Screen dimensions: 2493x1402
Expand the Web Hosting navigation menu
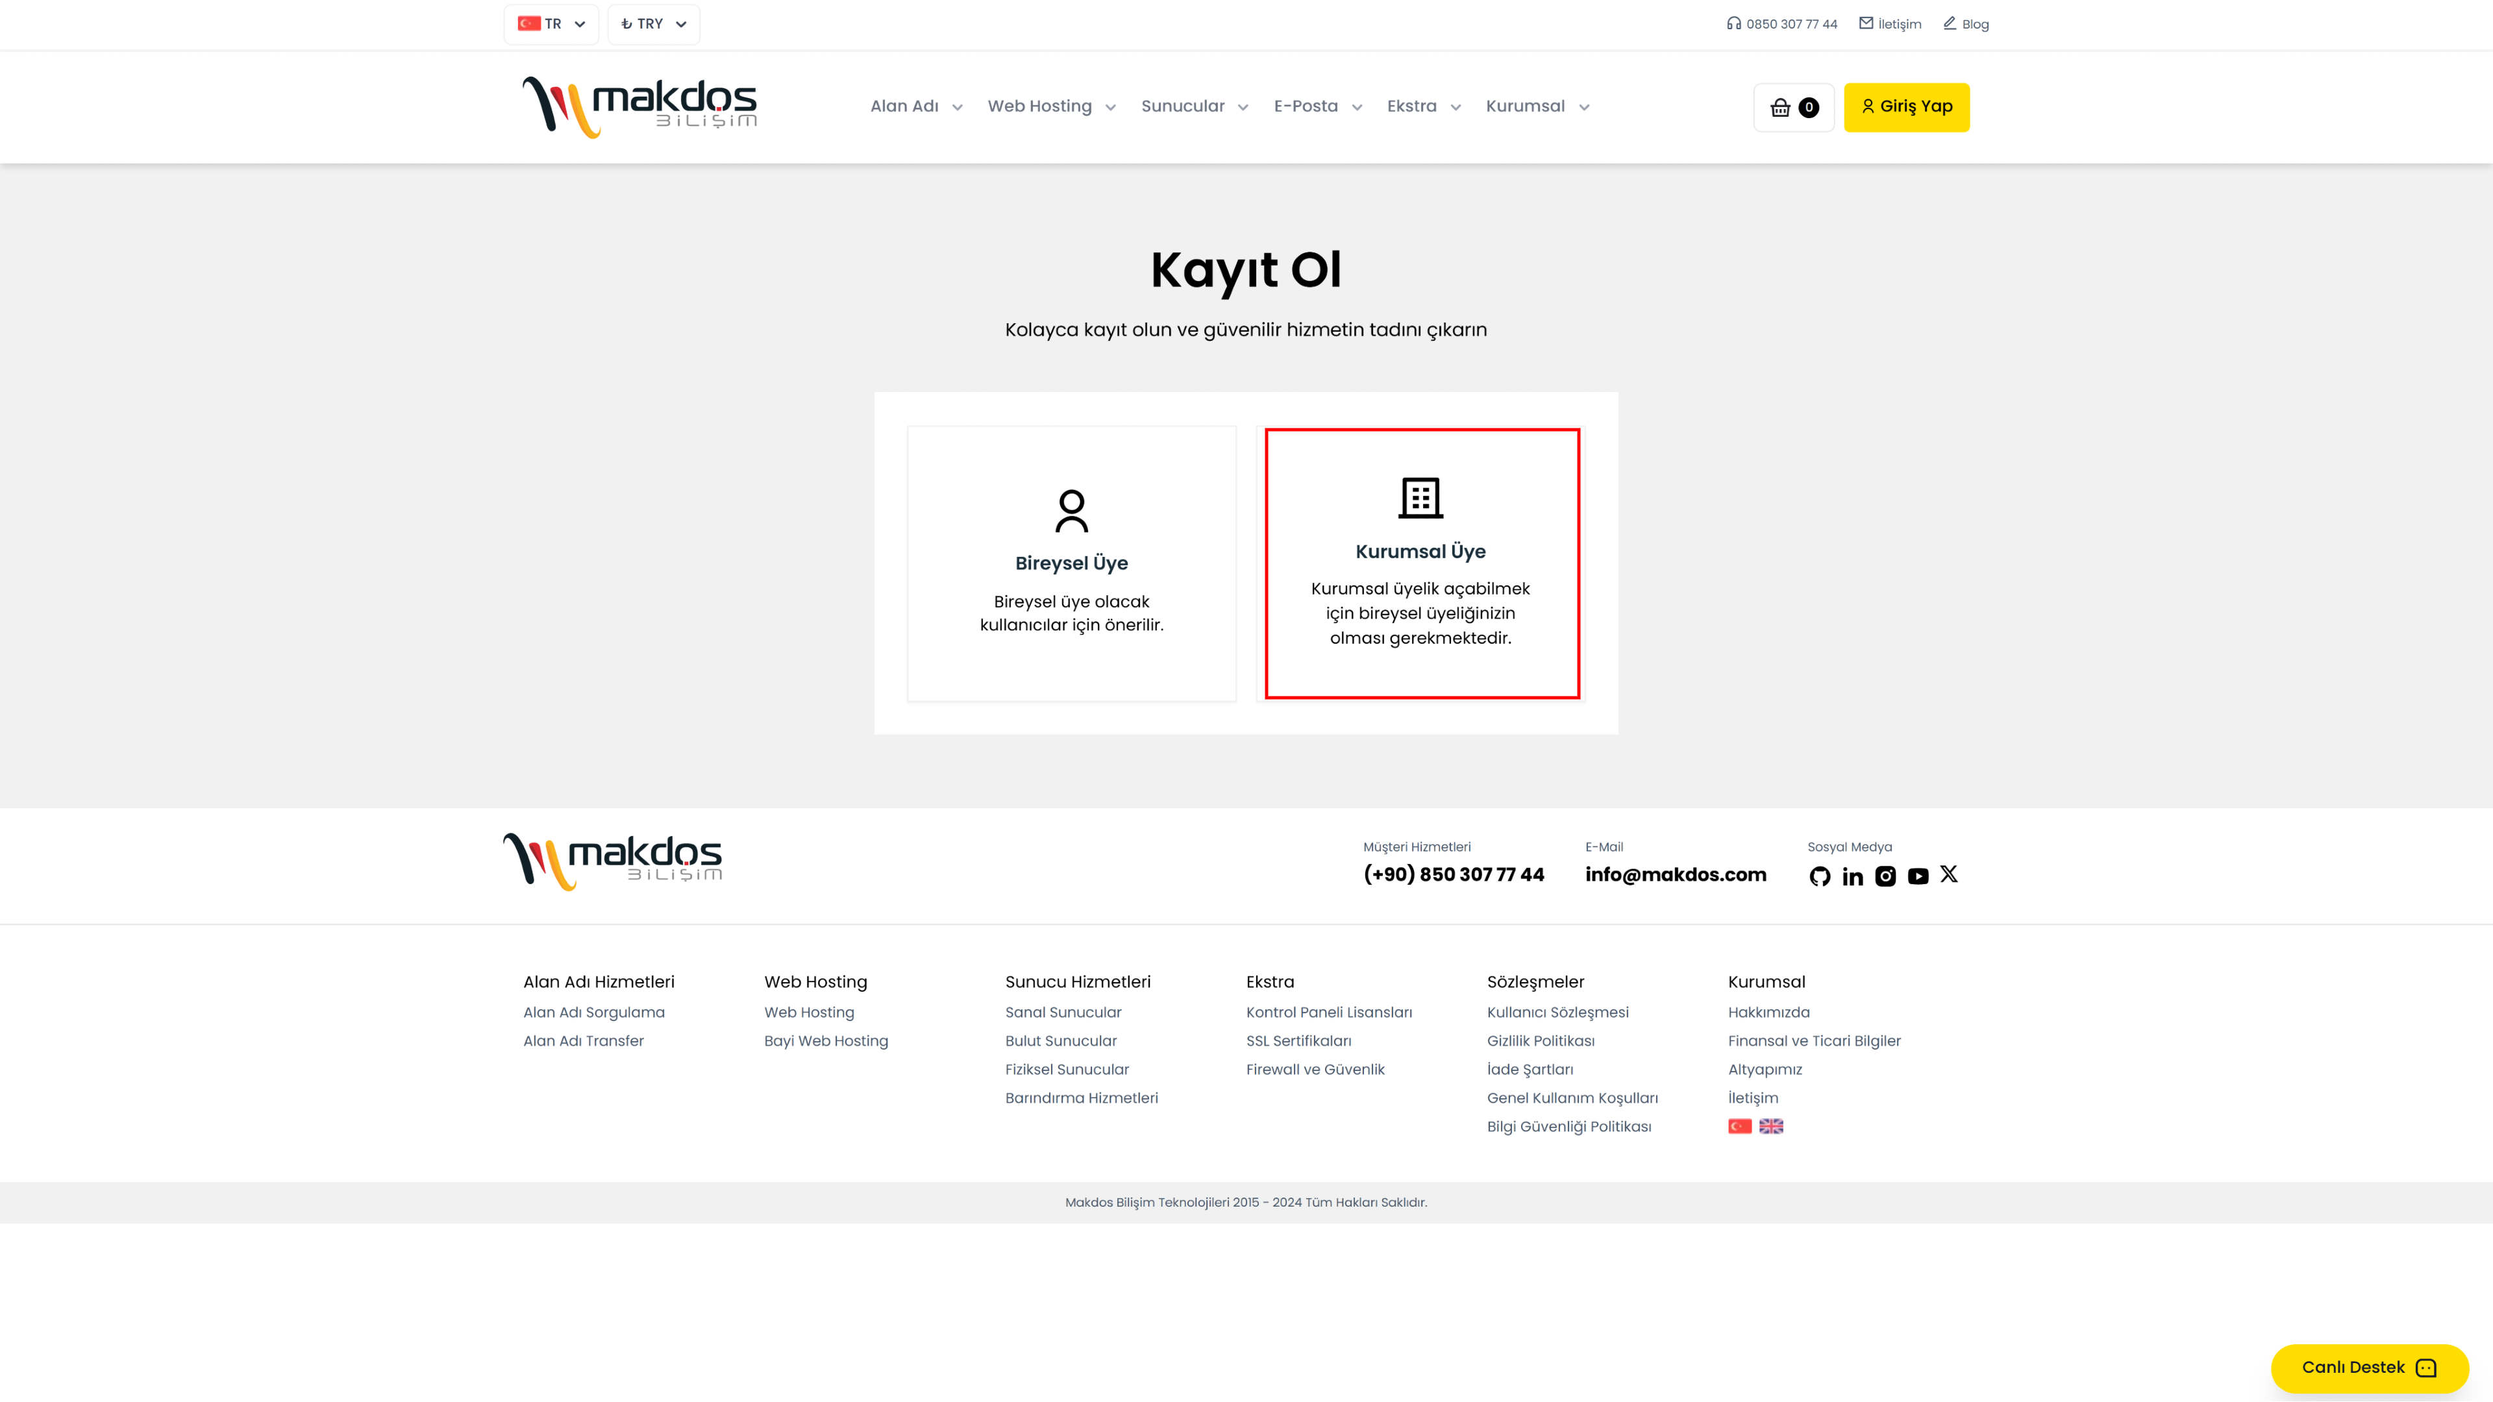point(1051,106)
